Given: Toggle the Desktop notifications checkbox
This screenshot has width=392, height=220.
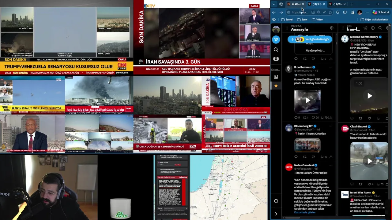Looking at the screenshot, I should click(x=159, y=169).
